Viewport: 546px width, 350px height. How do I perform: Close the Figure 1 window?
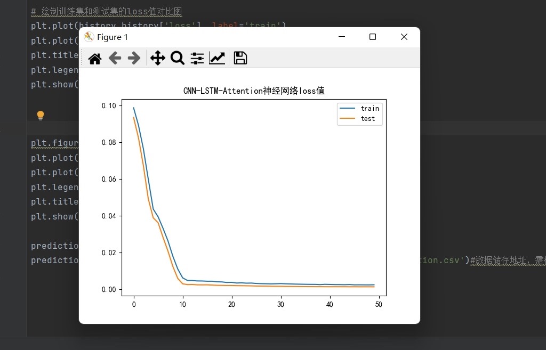click(x=404, y=37)
